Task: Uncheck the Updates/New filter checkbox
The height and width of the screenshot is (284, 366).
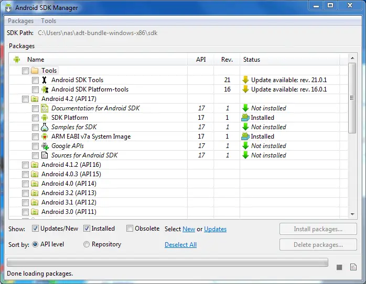Action: click(x=36, y=229)
